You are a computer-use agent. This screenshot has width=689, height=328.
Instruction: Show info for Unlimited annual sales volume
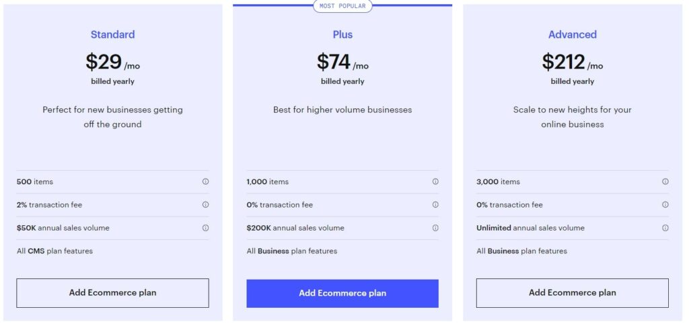665,228
